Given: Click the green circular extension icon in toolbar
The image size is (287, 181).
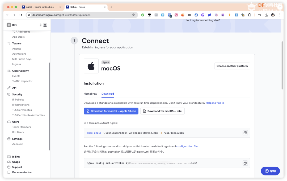Looking at the screenshot, I should pos(143,15).
